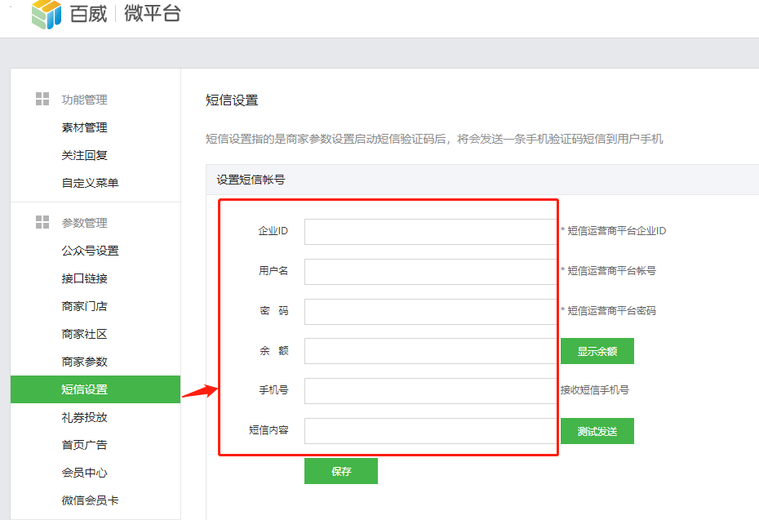Click the 功能管理 grid icon
The height and width of the screenshot is (520, 759).
click(x=42, y=99)
